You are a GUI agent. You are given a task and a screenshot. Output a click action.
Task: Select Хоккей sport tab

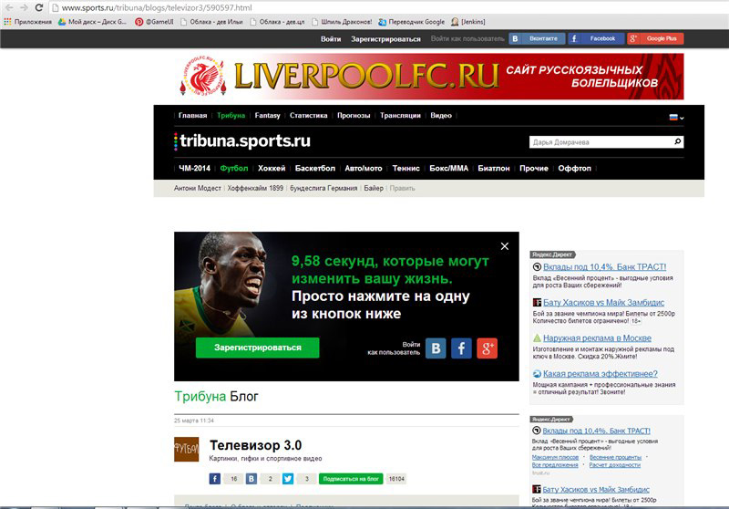pyautogui.click(x=272, y=169)
